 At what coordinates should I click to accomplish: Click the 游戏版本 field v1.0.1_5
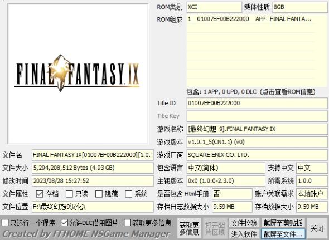257,142
